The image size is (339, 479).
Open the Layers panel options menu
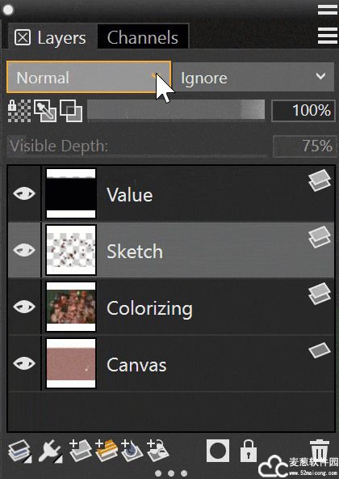[x=327, y=35]
